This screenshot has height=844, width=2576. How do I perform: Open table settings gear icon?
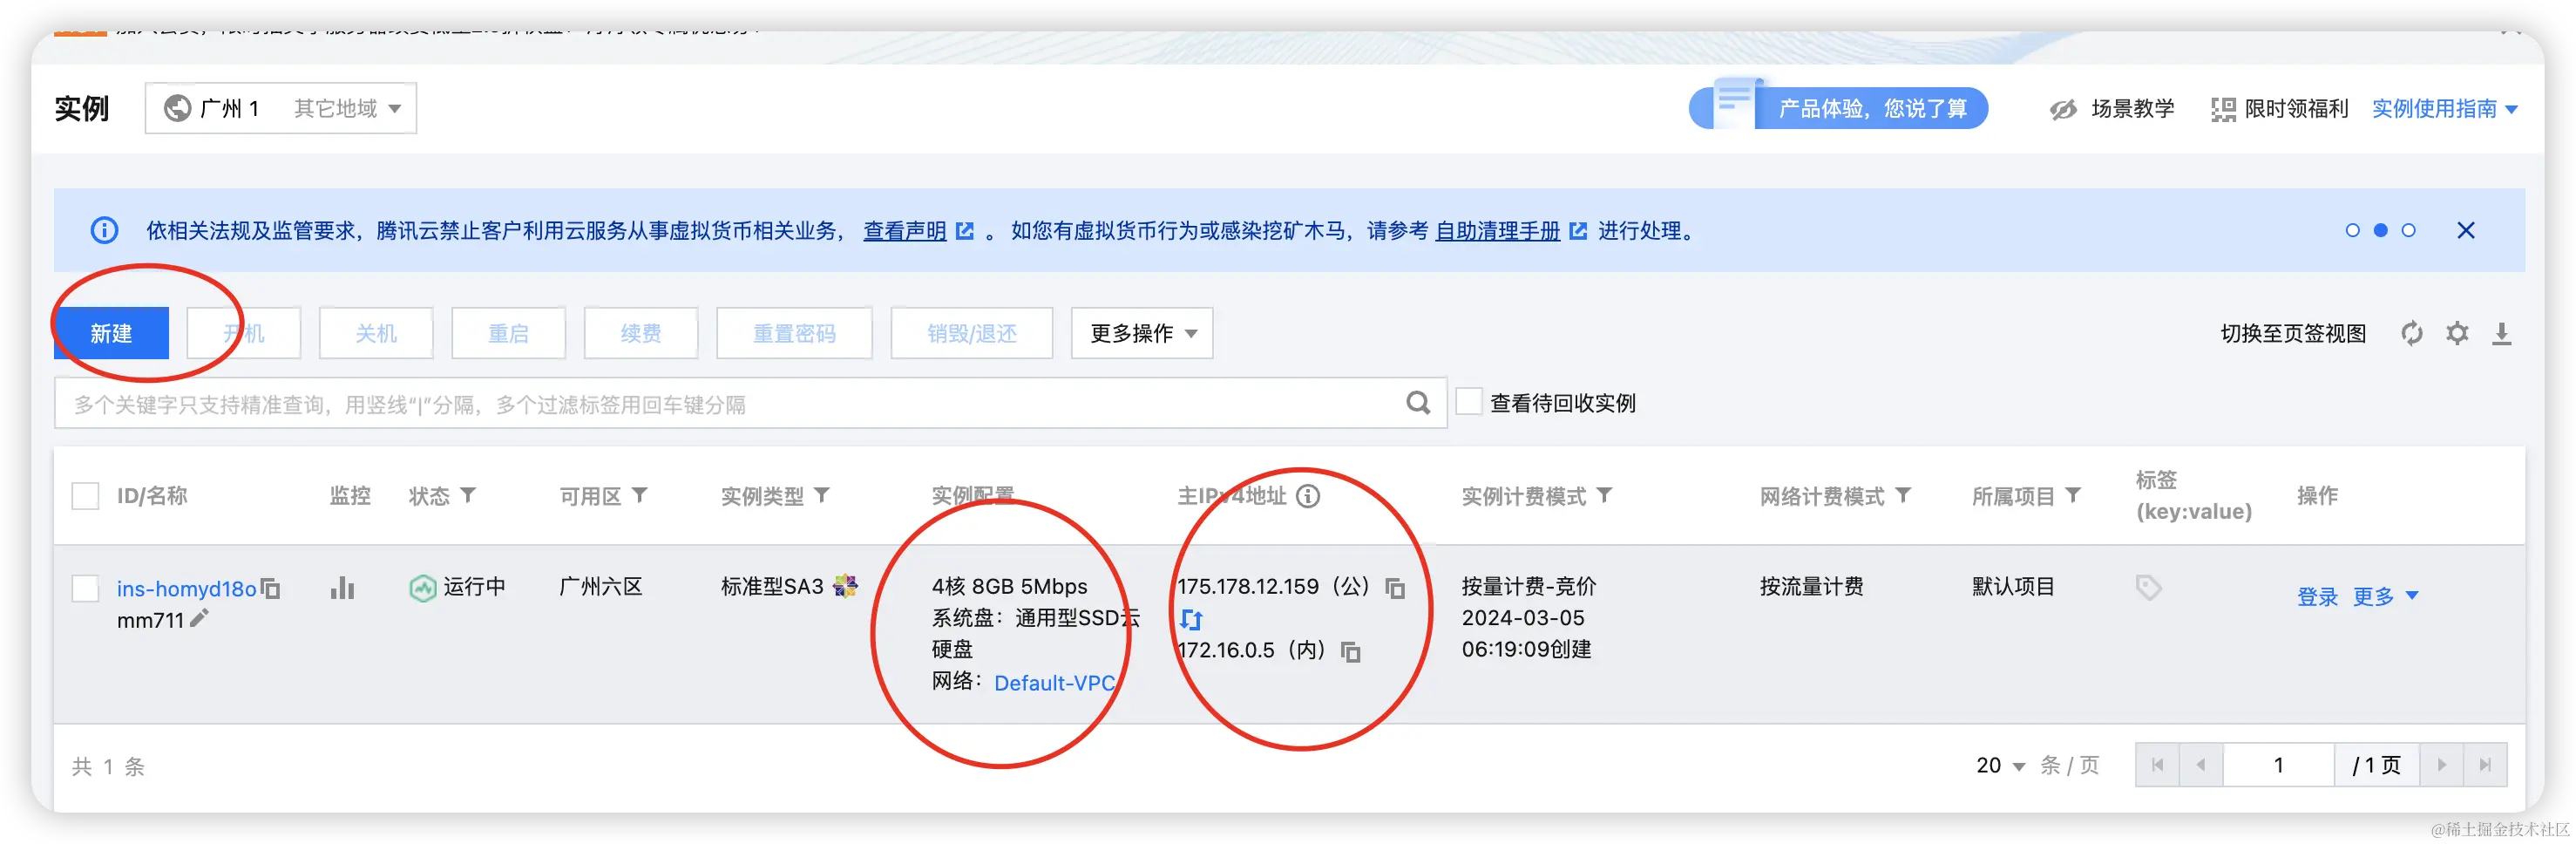[x=2457, y=333]
